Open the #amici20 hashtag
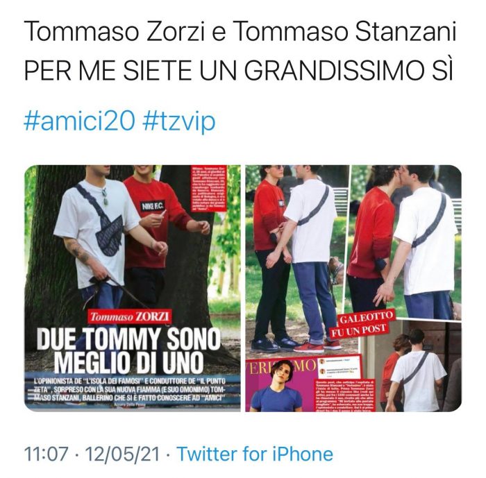486x478 pixels. (79, 121)
